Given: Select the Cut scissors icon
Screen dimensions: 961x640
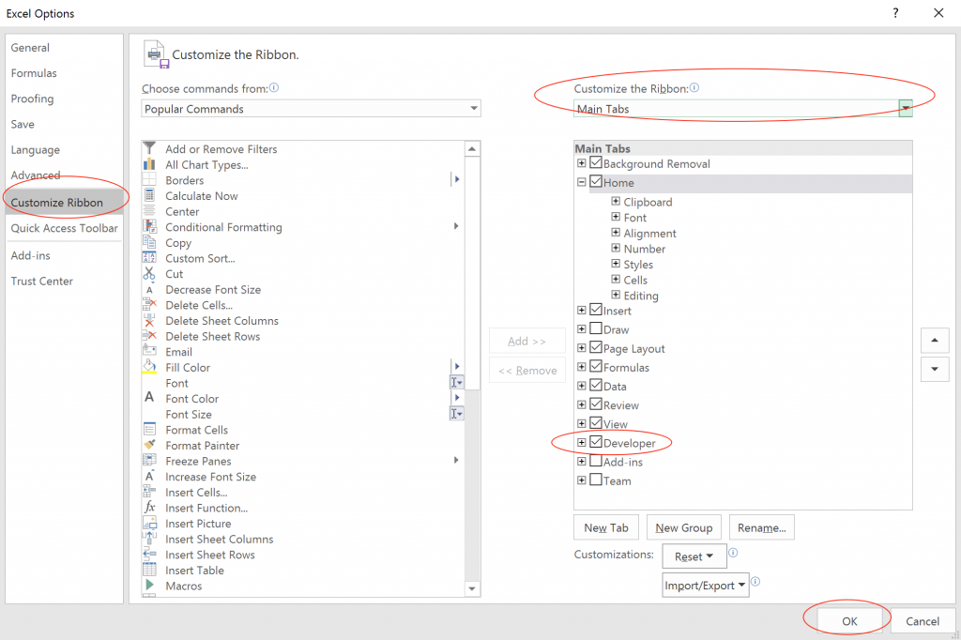Looking at the screenshot, I should [149, 274].
